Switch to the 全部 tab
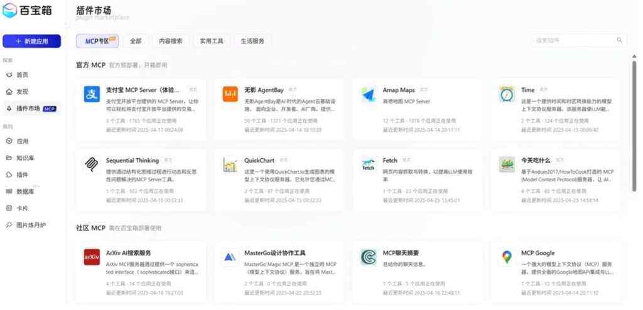 click(136, 41)
